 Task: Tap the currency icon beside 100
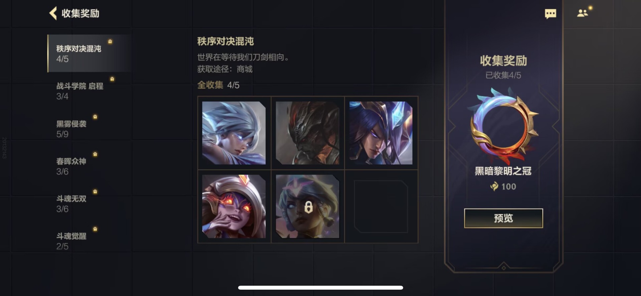[494, 186]
